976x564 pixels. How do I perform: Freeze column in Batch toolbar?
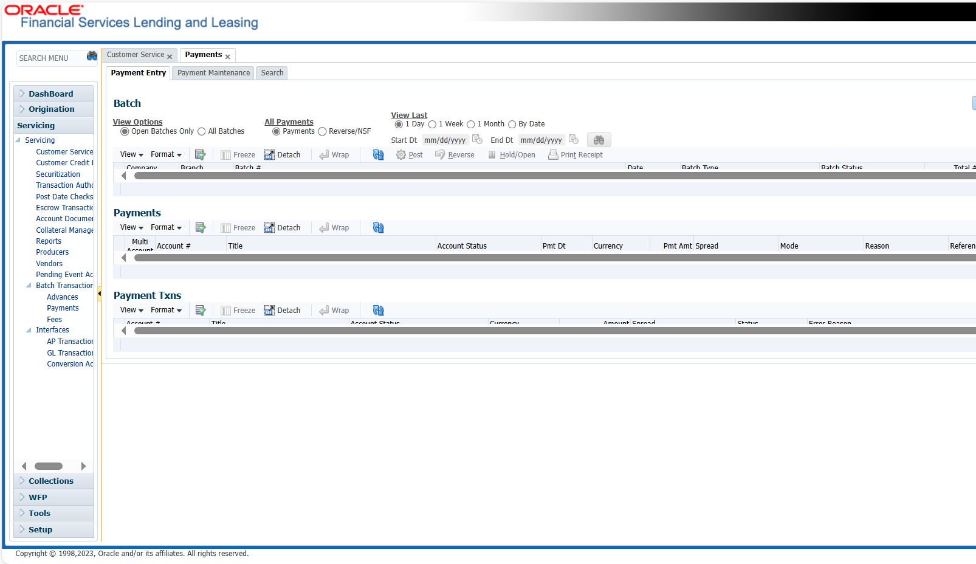coord(238,155)
